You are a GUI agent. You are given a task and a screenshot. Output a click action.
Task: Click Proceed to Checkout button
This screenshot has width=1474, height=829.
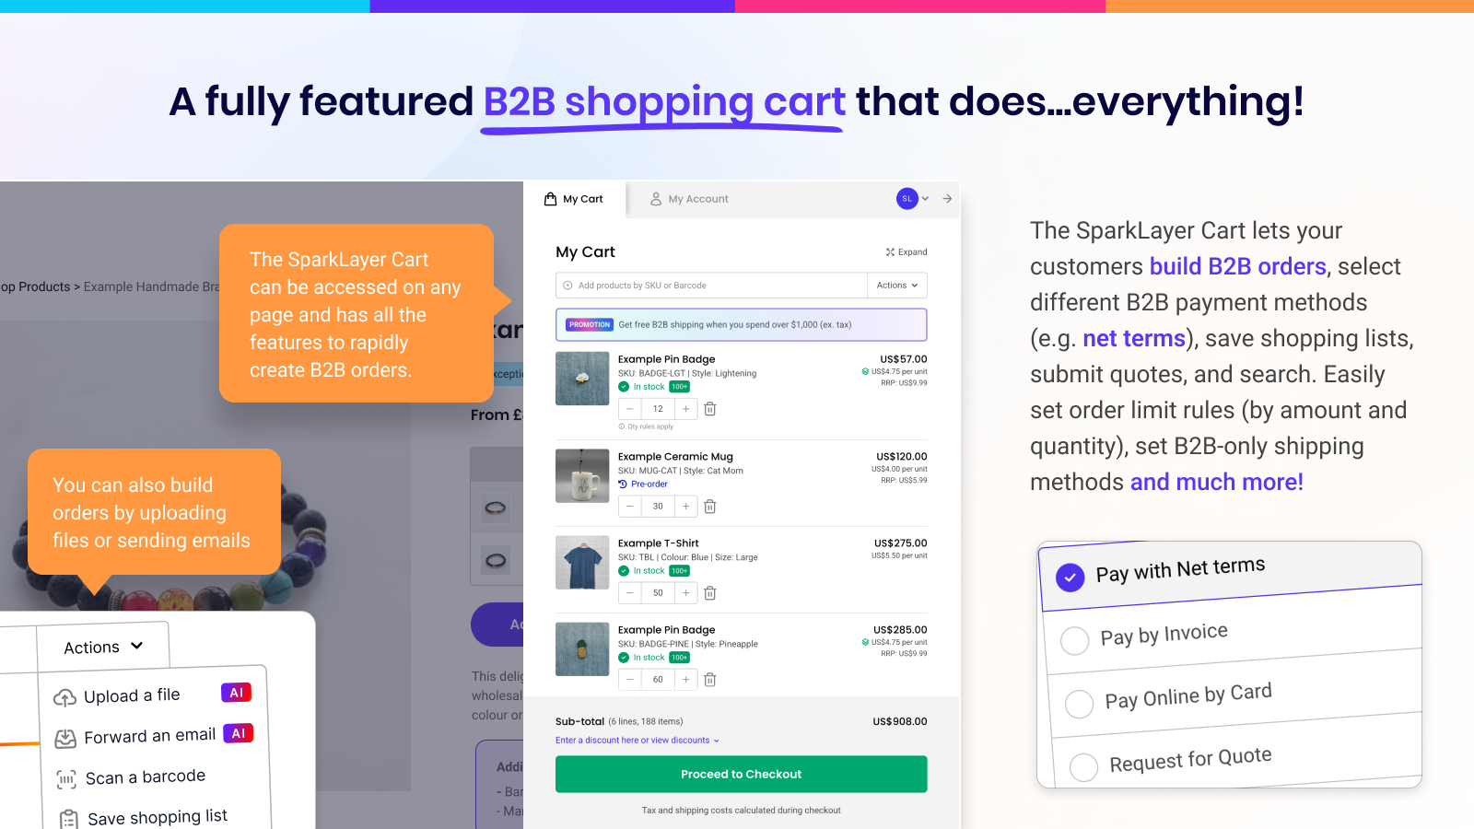[x=742, y=774]
